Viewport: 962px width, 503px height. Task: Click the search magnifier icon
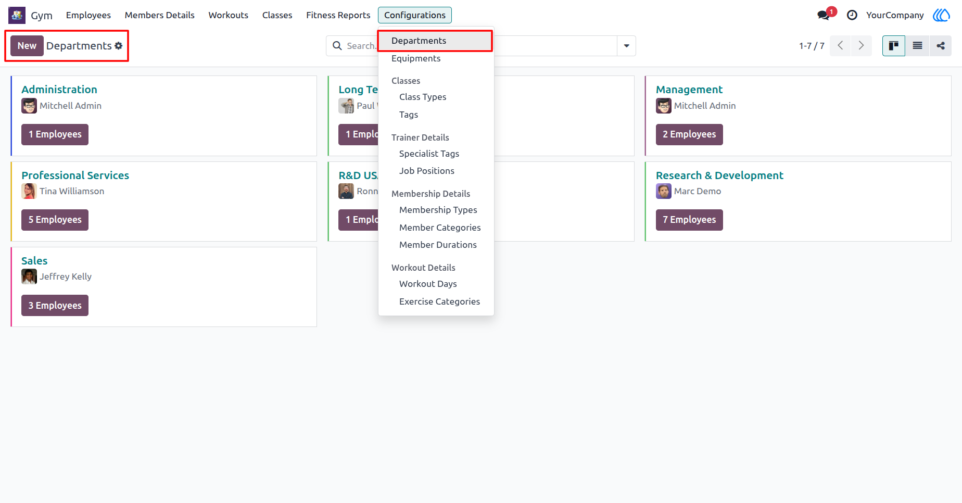pos(337,46)
